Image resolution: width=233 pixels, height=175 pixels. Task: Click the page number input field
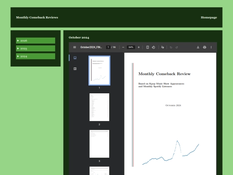click(108, 47)
